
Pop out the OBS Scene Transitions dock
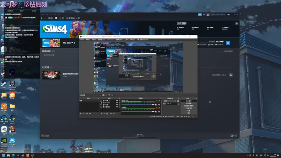[x=178, y=98]
